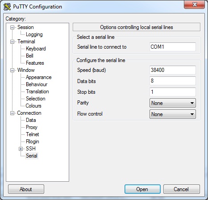Image resolution: width=208 pixels, height=200 pixels.
Task: Click the PuTTY icon in title bar
Action: 7,7
